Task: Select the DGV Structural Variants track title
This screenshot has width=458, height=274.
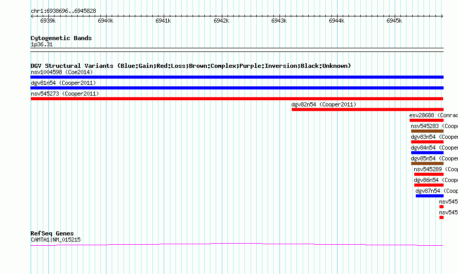Action: point(191,66)
